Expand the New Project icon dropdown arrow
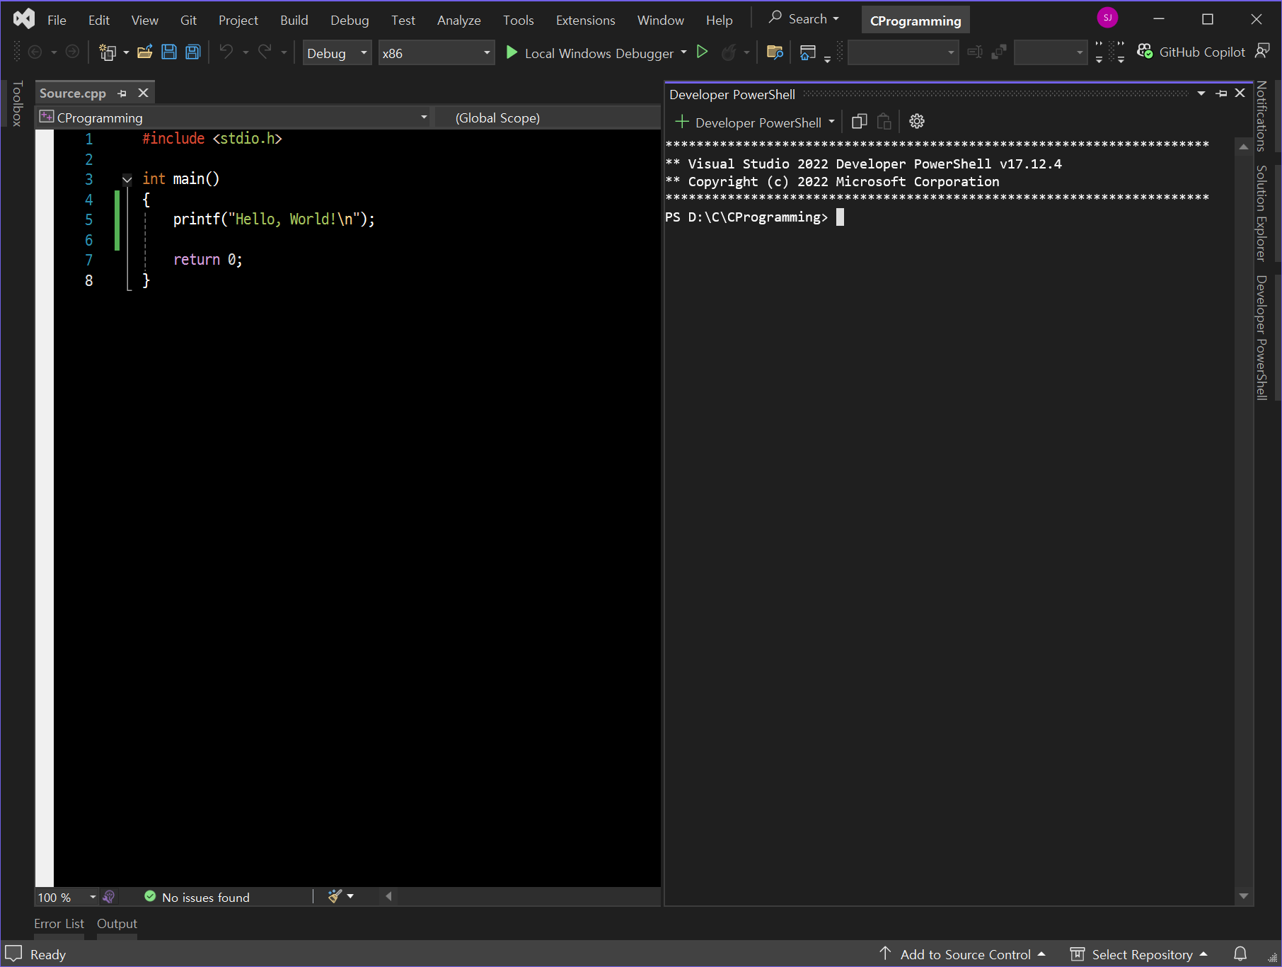The height and width of the screenshot is (967, 1282). click(126, 52)
